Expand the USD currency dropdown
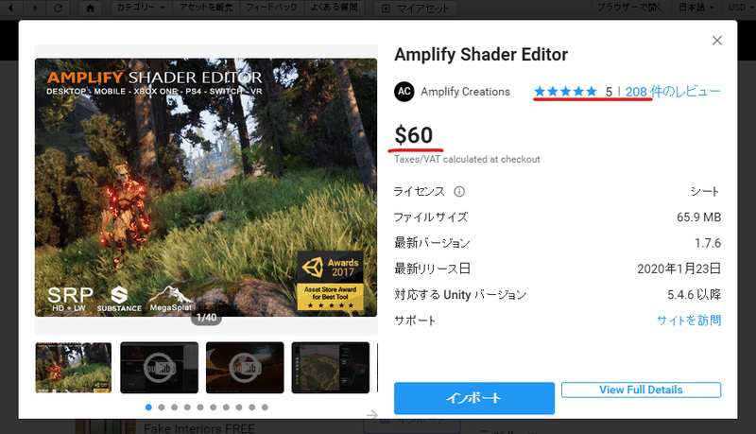 (740, 8)
